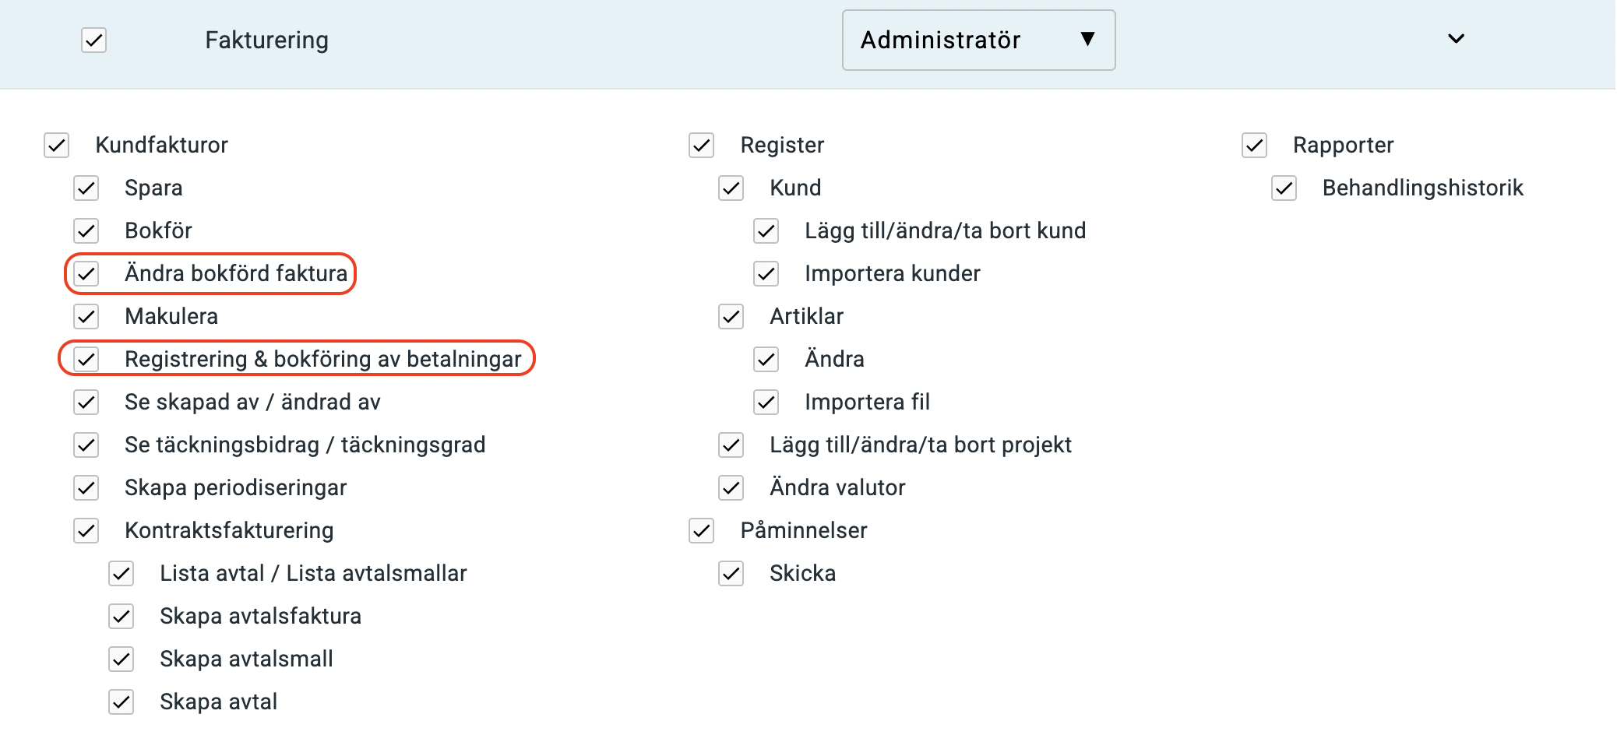Collapse the Fakturering section chevron
Image resolution: width=1617 pixels, height=735 pixels.
pyautogui.click(x=1455, y=38)
